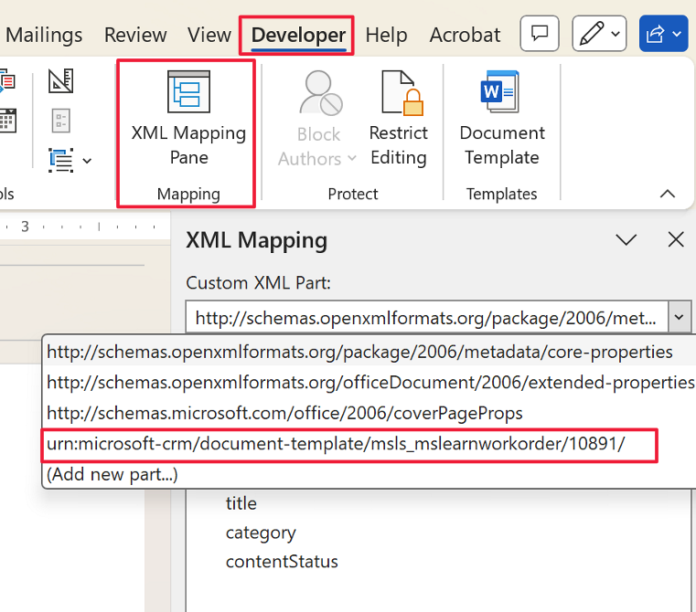Image resolution: width=696 pixels, height=612 pixels.
Task: Open the Group controls dropdown
Action: click(x=70, y=160)
